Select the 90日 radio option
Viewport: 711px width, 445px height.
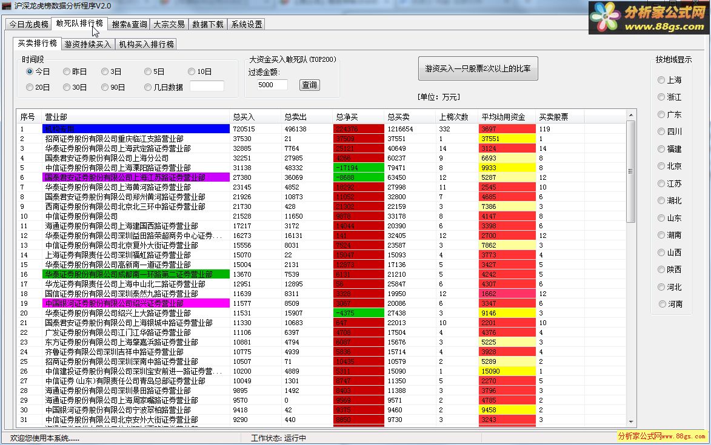coord(113,87)
